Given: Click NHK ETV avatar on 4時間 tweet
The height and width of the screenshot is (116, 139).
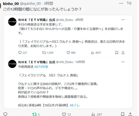Looking at the screenshot, I should [x=12, y=22].
